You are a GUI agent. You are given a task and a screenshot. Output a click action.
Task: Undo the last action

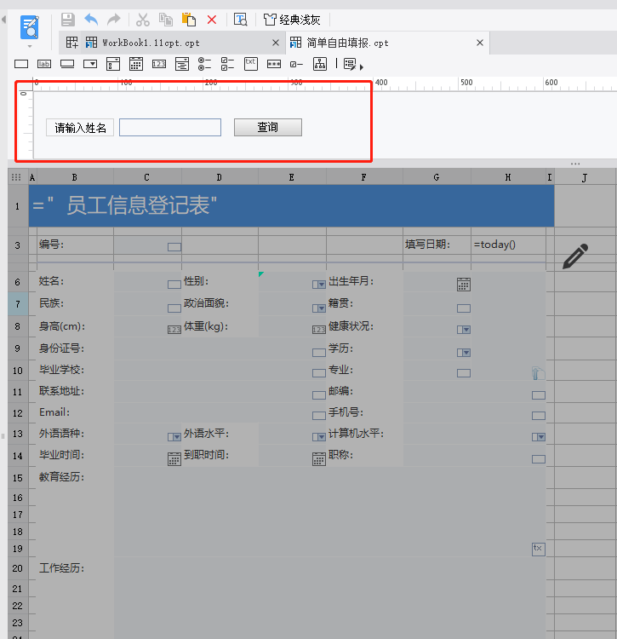tap(91, 20)
